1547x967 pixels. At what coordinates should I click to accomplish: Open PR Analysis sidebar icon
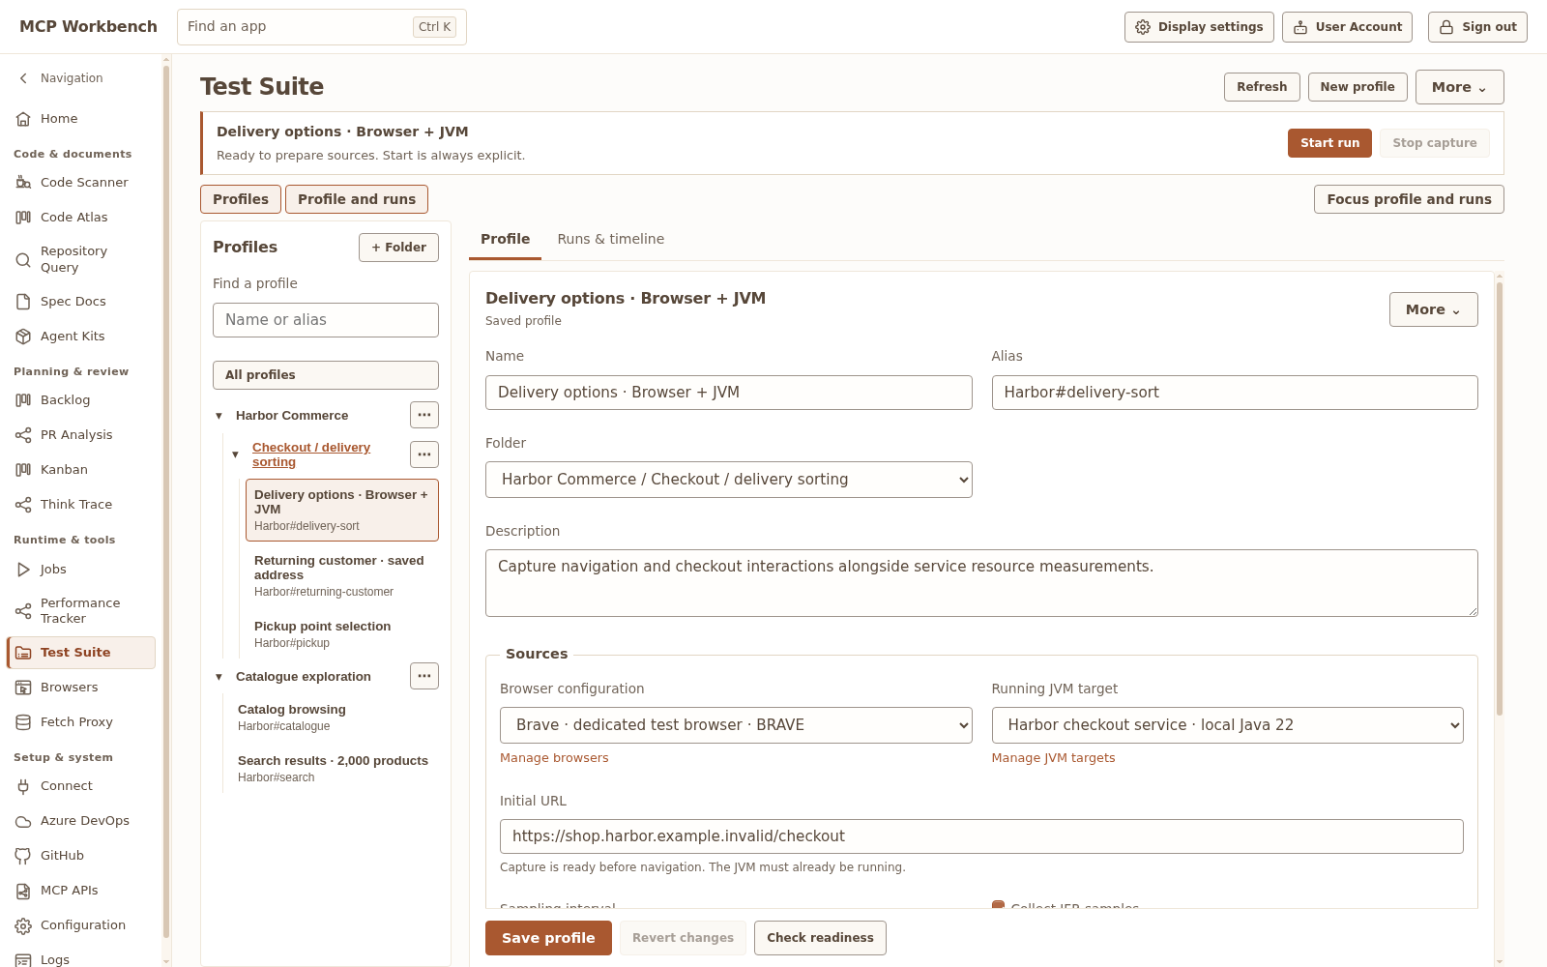click(23, 434)
